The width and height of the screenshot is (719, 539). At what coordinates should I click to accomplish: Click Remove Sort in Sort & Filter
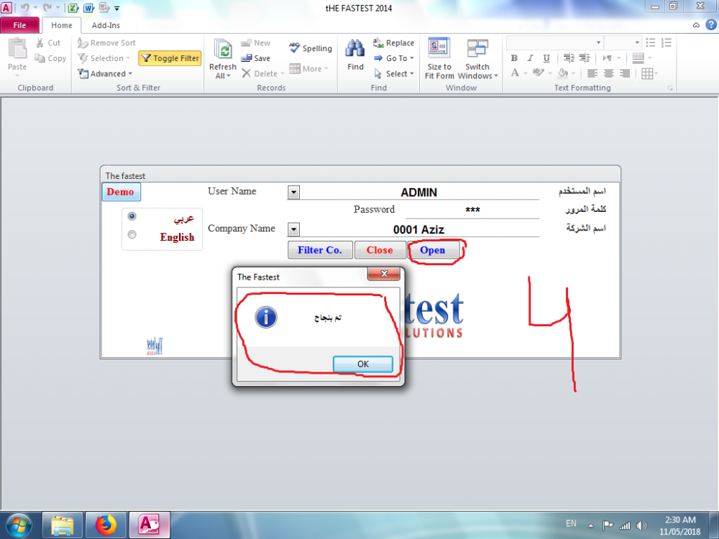(106, 42)
